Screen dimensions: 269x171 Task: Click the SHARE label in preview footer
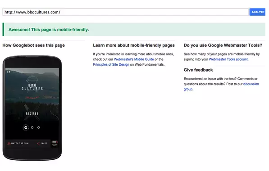tap(44, 144)
